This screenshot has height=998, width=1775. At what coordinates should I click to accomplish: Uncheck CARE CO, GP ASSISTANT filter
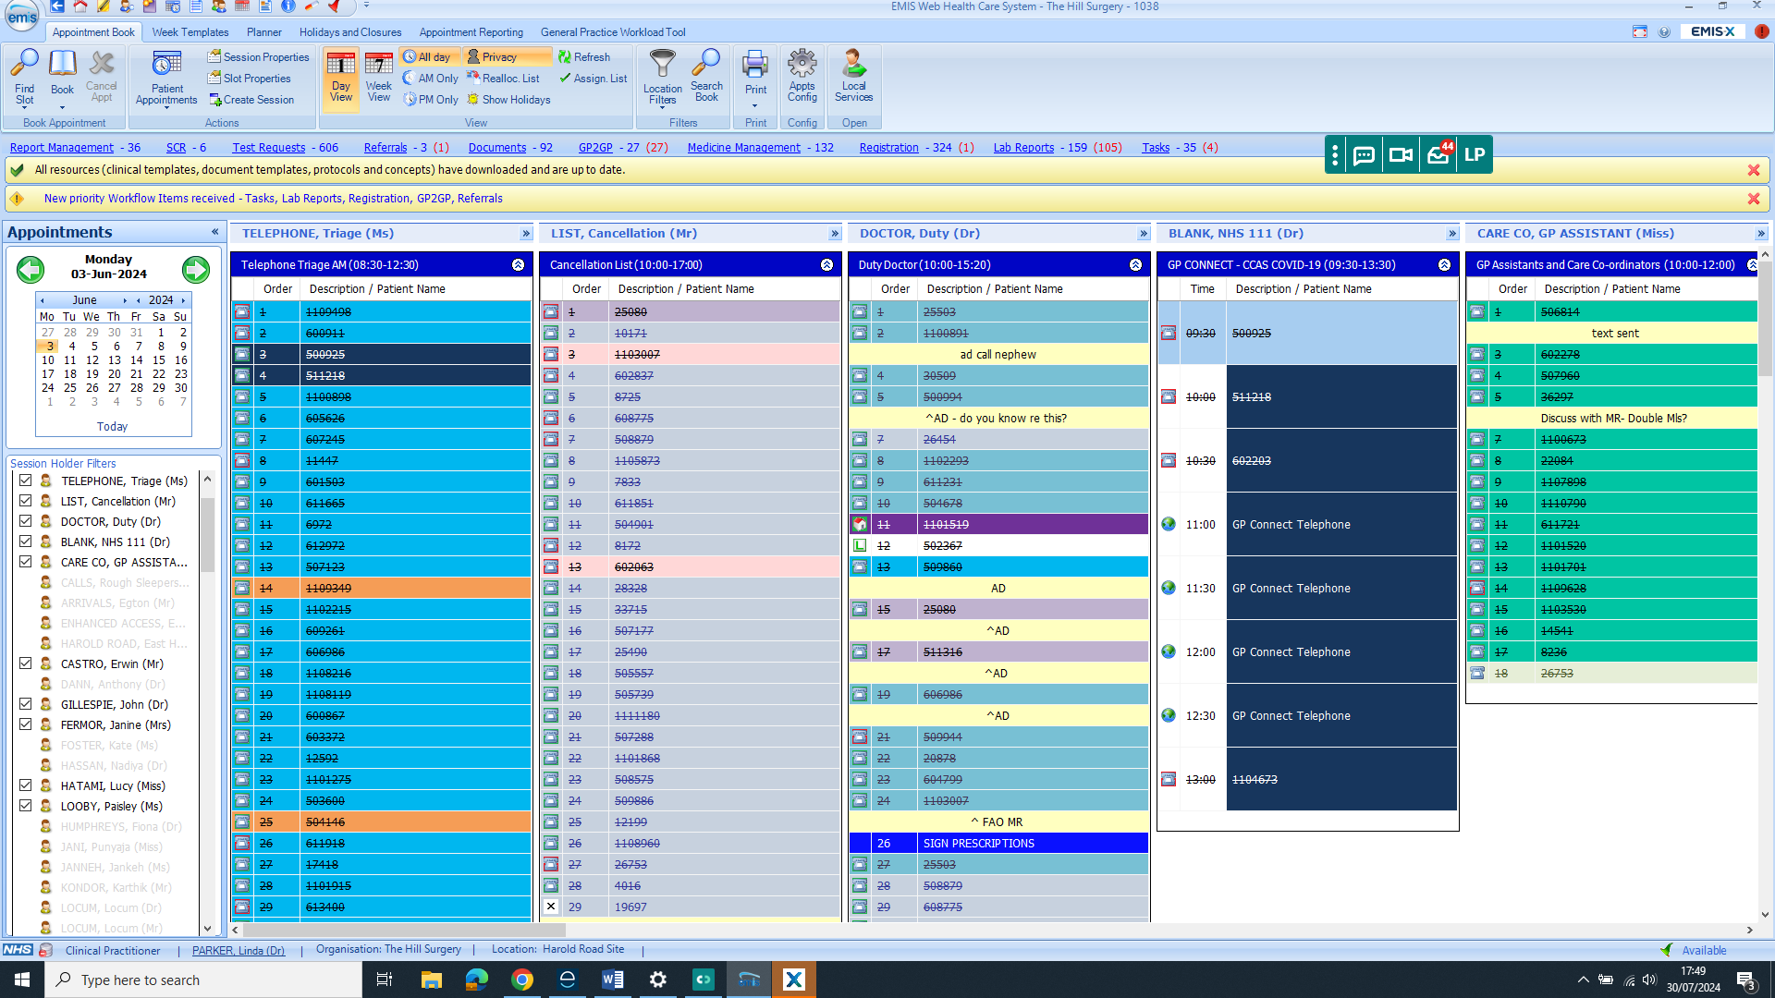(26, 562)
